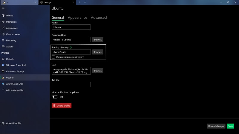The width and height of the screenshot is (239, 134).
Task: Switch to the Advanced tab
Action: coord(99,18)
